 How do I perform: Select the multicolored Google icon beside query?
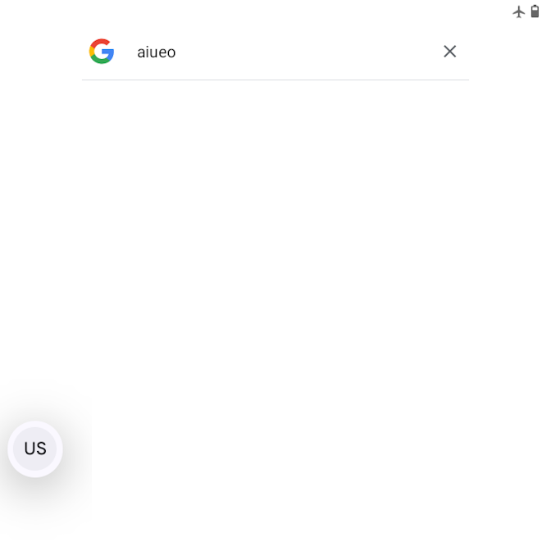[102, 52]
